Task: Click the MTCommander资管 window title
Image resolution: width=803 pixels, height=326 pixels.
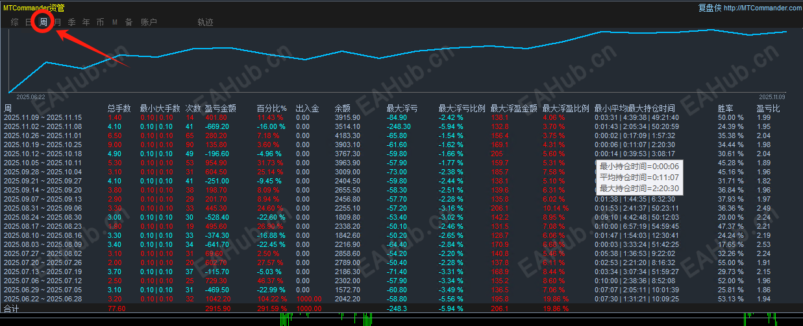Action: pos(34,8)
